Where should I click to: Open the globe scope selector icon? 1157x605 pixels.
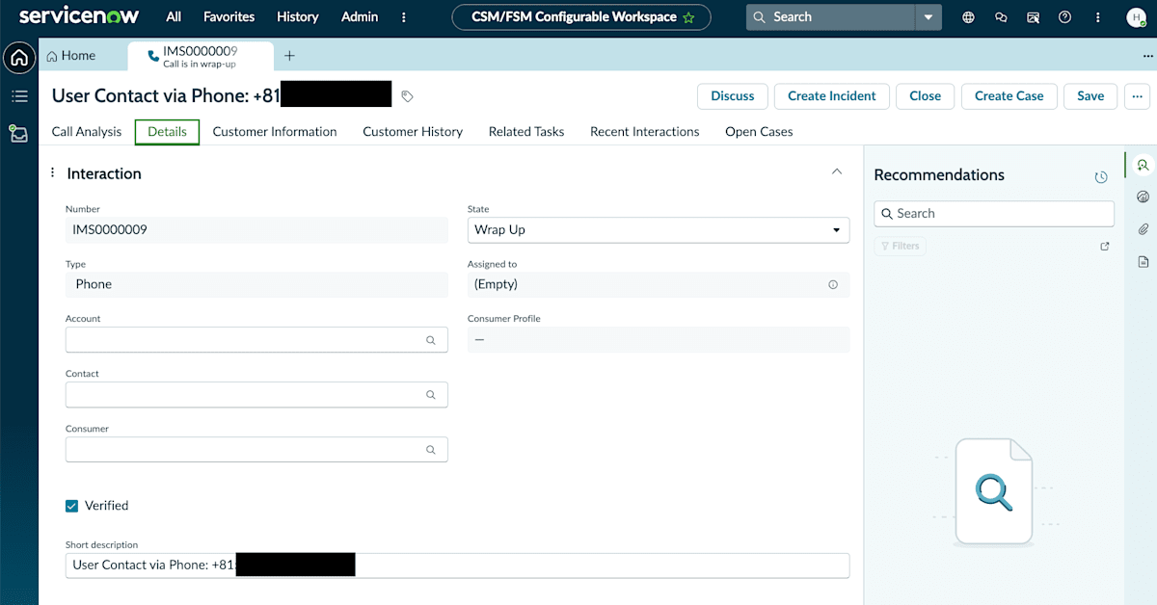(x=968, y=17)
